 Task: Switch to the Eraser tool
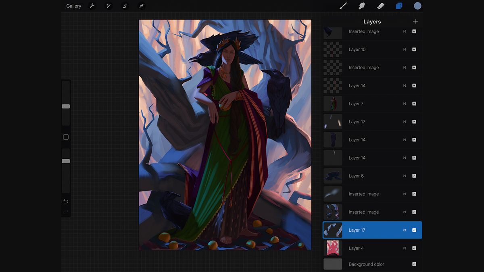380,6
